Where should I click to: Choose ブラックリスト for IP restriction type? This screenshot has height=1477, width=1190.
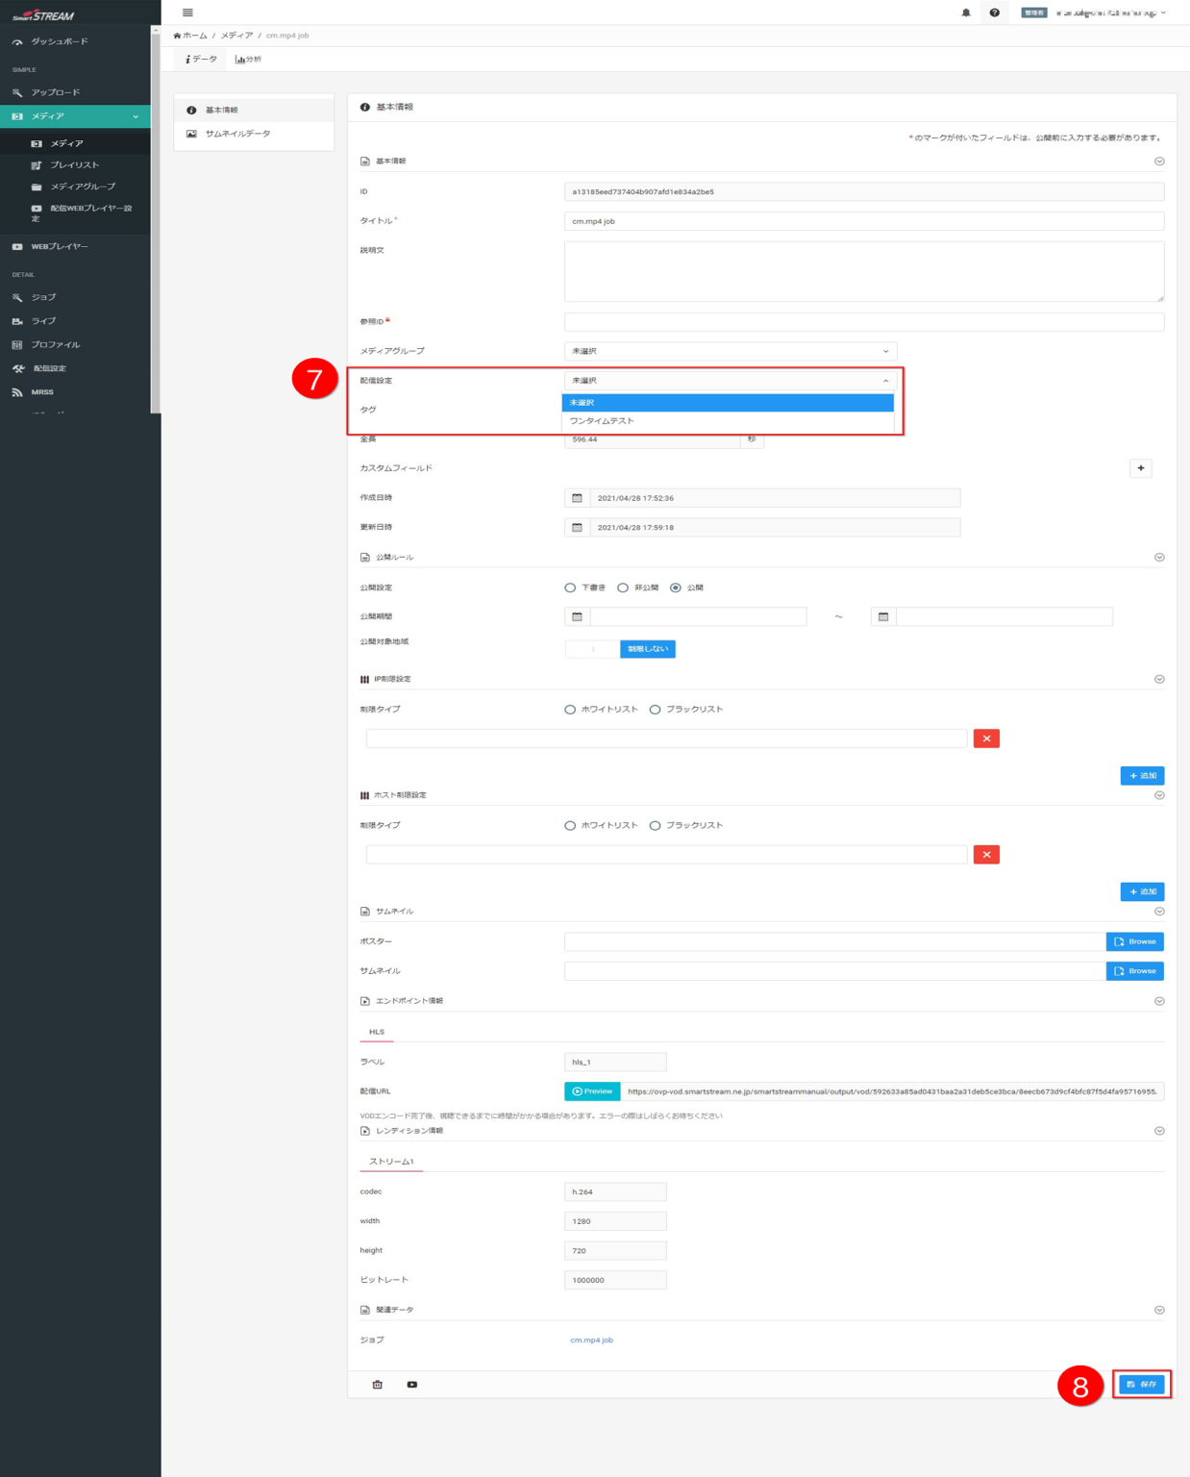pyautogui.click(x=655, y=710)
